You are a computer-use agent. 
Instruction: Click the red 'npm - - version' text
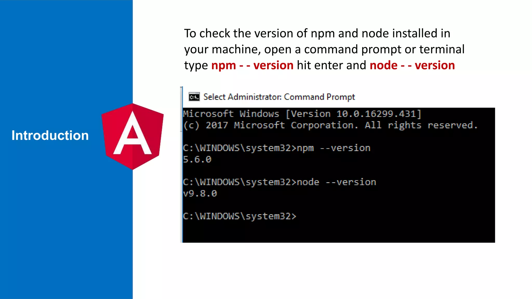[x=252, y=65]
